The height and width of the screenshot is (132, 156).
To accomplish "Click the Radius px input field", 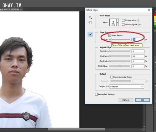I will coord(138,39).
